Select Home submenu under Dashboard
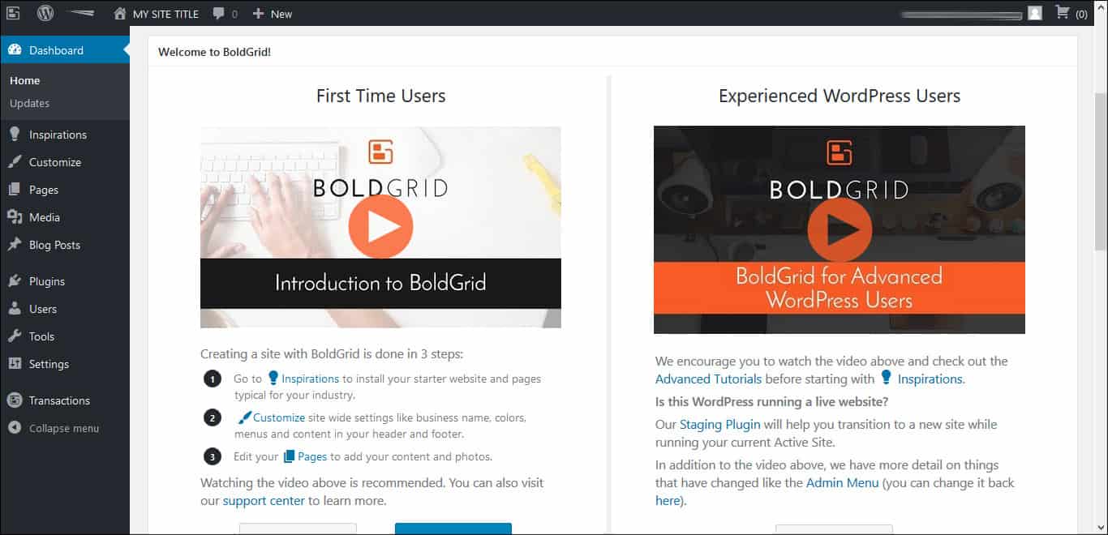Image resolution: width=1108 pixels, height=535 pixels. (x=25, y=80)
